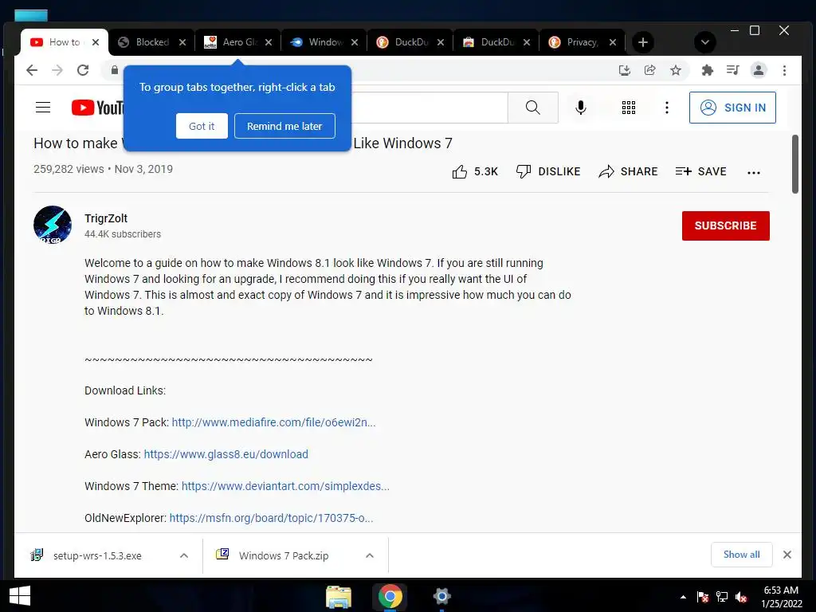
Task: Click the muted volume tray icon
Action: (x=741, y=597)
